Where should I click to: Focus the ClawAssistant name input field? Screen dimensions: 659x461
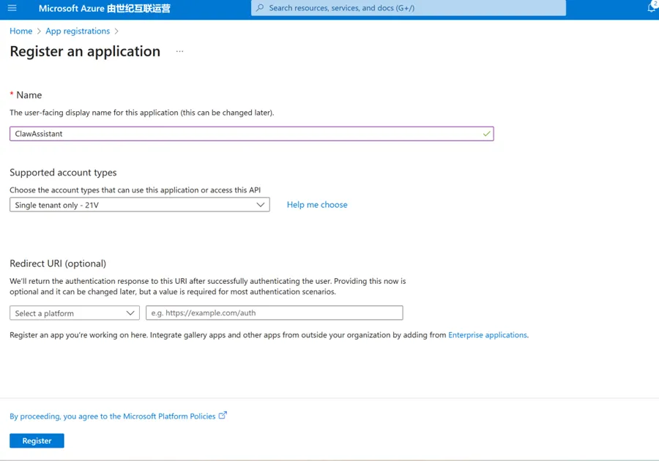pyautogui.click(x=252, y=133)
